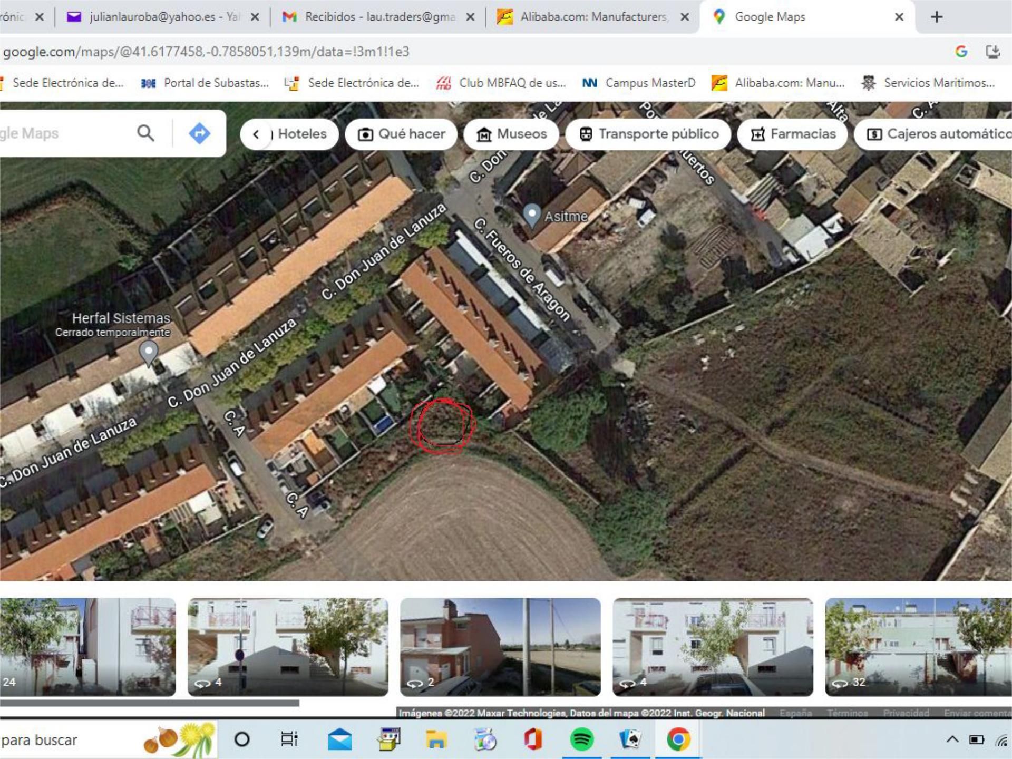1012x759 pixels.
Task: Open the Club MBFAQ de us... bookmark
Action: tap(502, 83)
